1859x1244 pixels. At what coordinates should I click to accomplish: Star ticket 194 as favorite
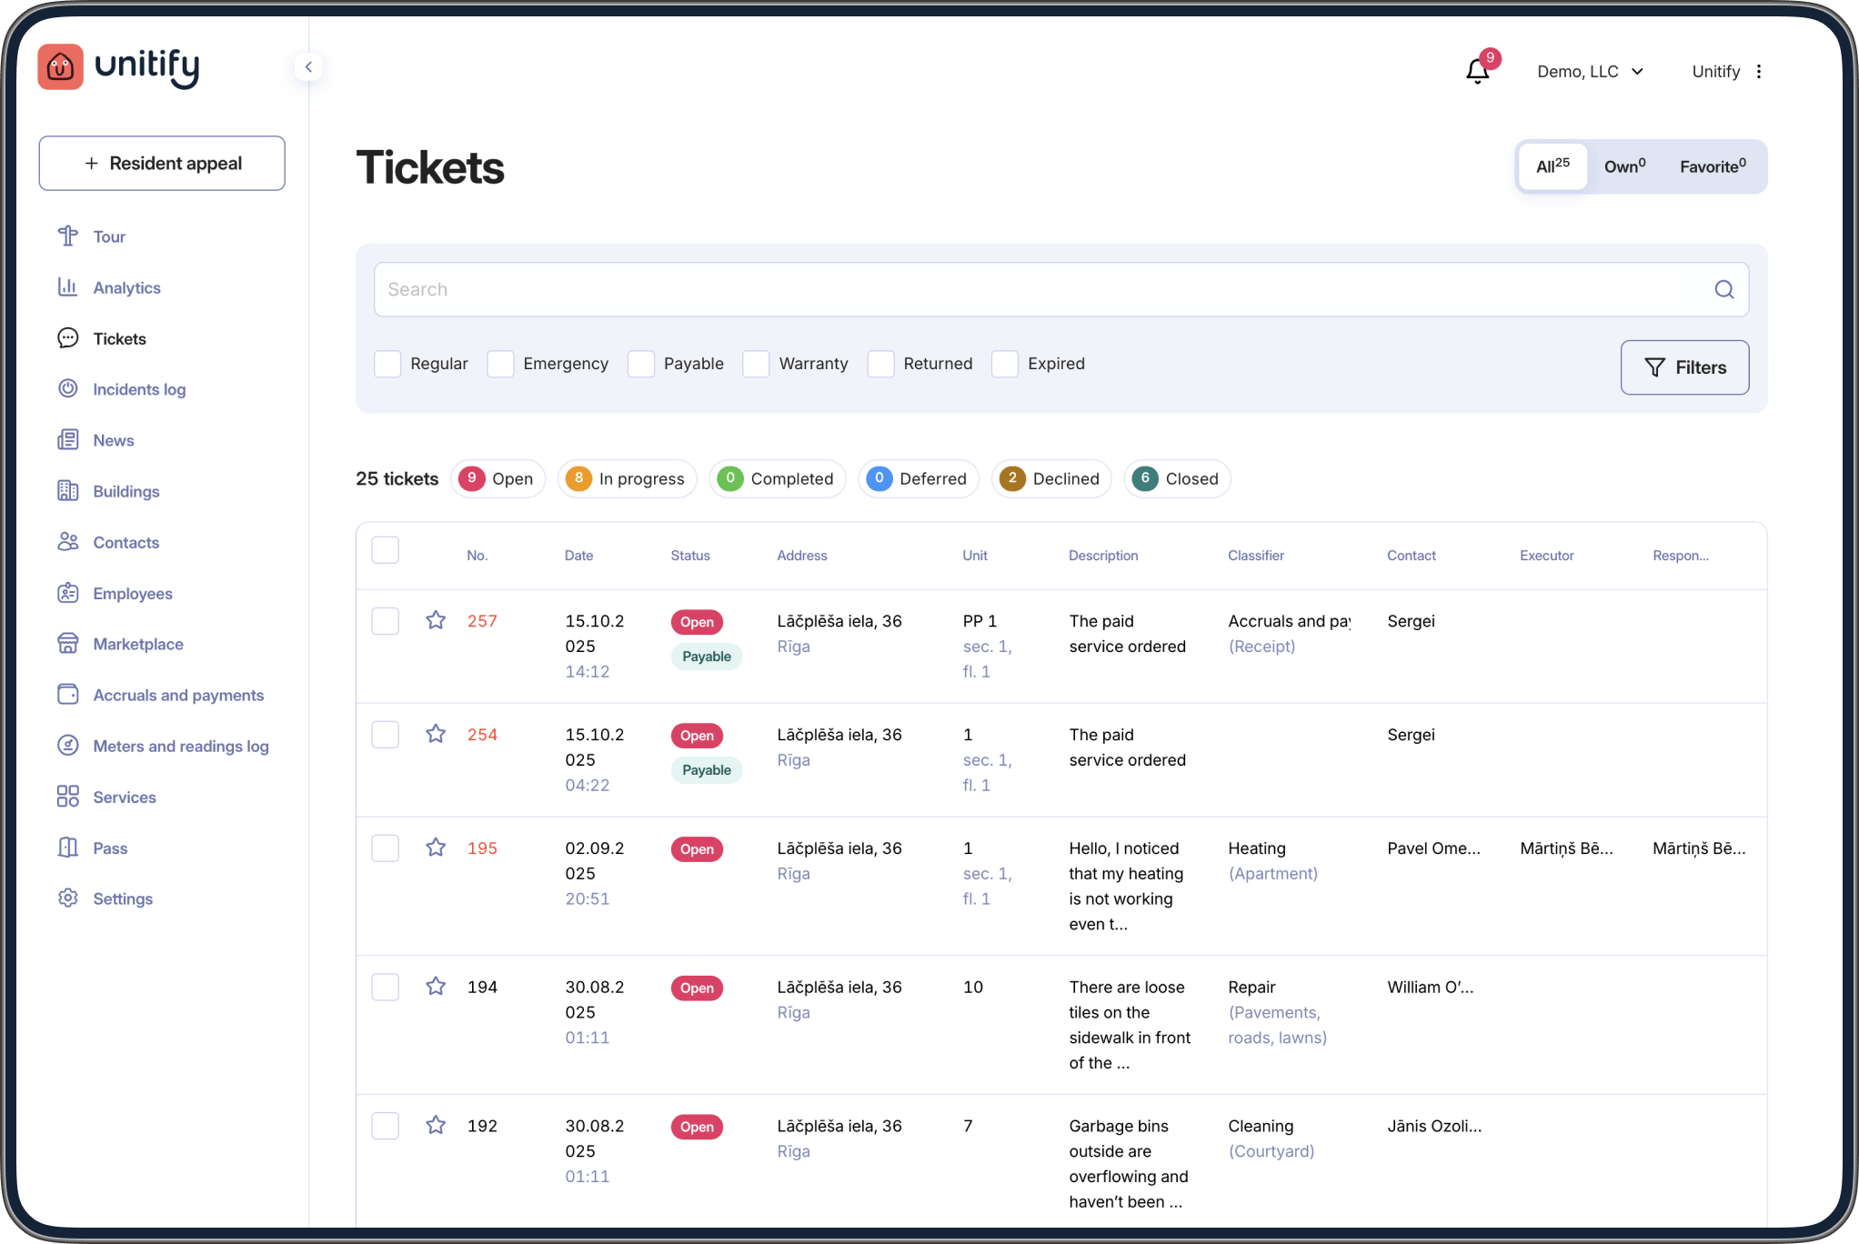436,986
